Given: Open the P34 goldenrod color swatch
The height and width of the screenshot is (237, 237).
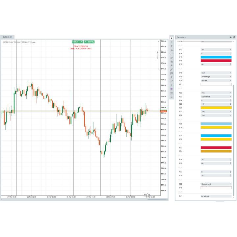Looking at the screenshot, I should tap(216, 151).
